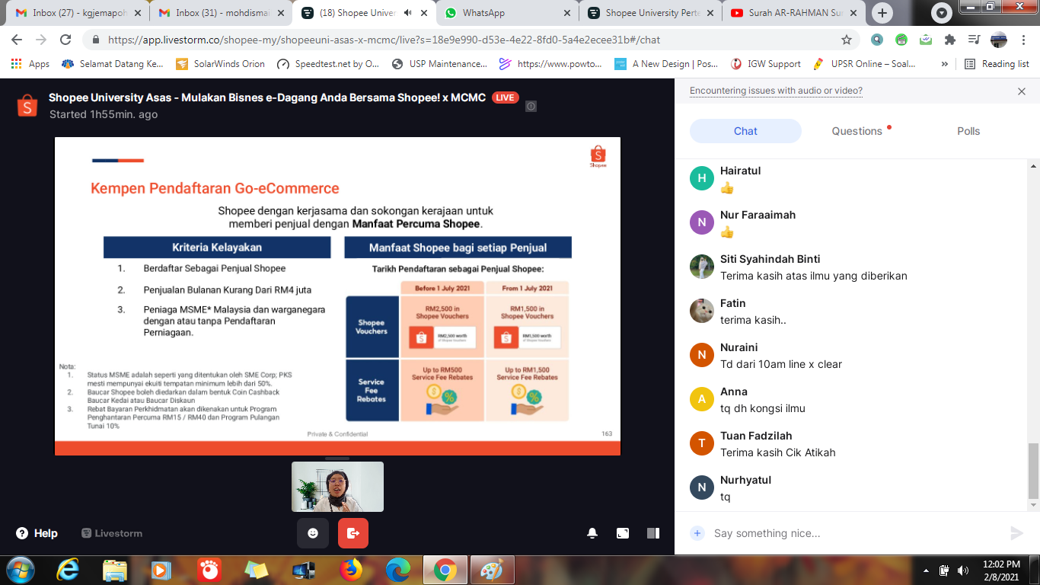Screen dimensions: 1040x585
Task: Open the Chrome three-dot menu
Action: (1023, 40)
